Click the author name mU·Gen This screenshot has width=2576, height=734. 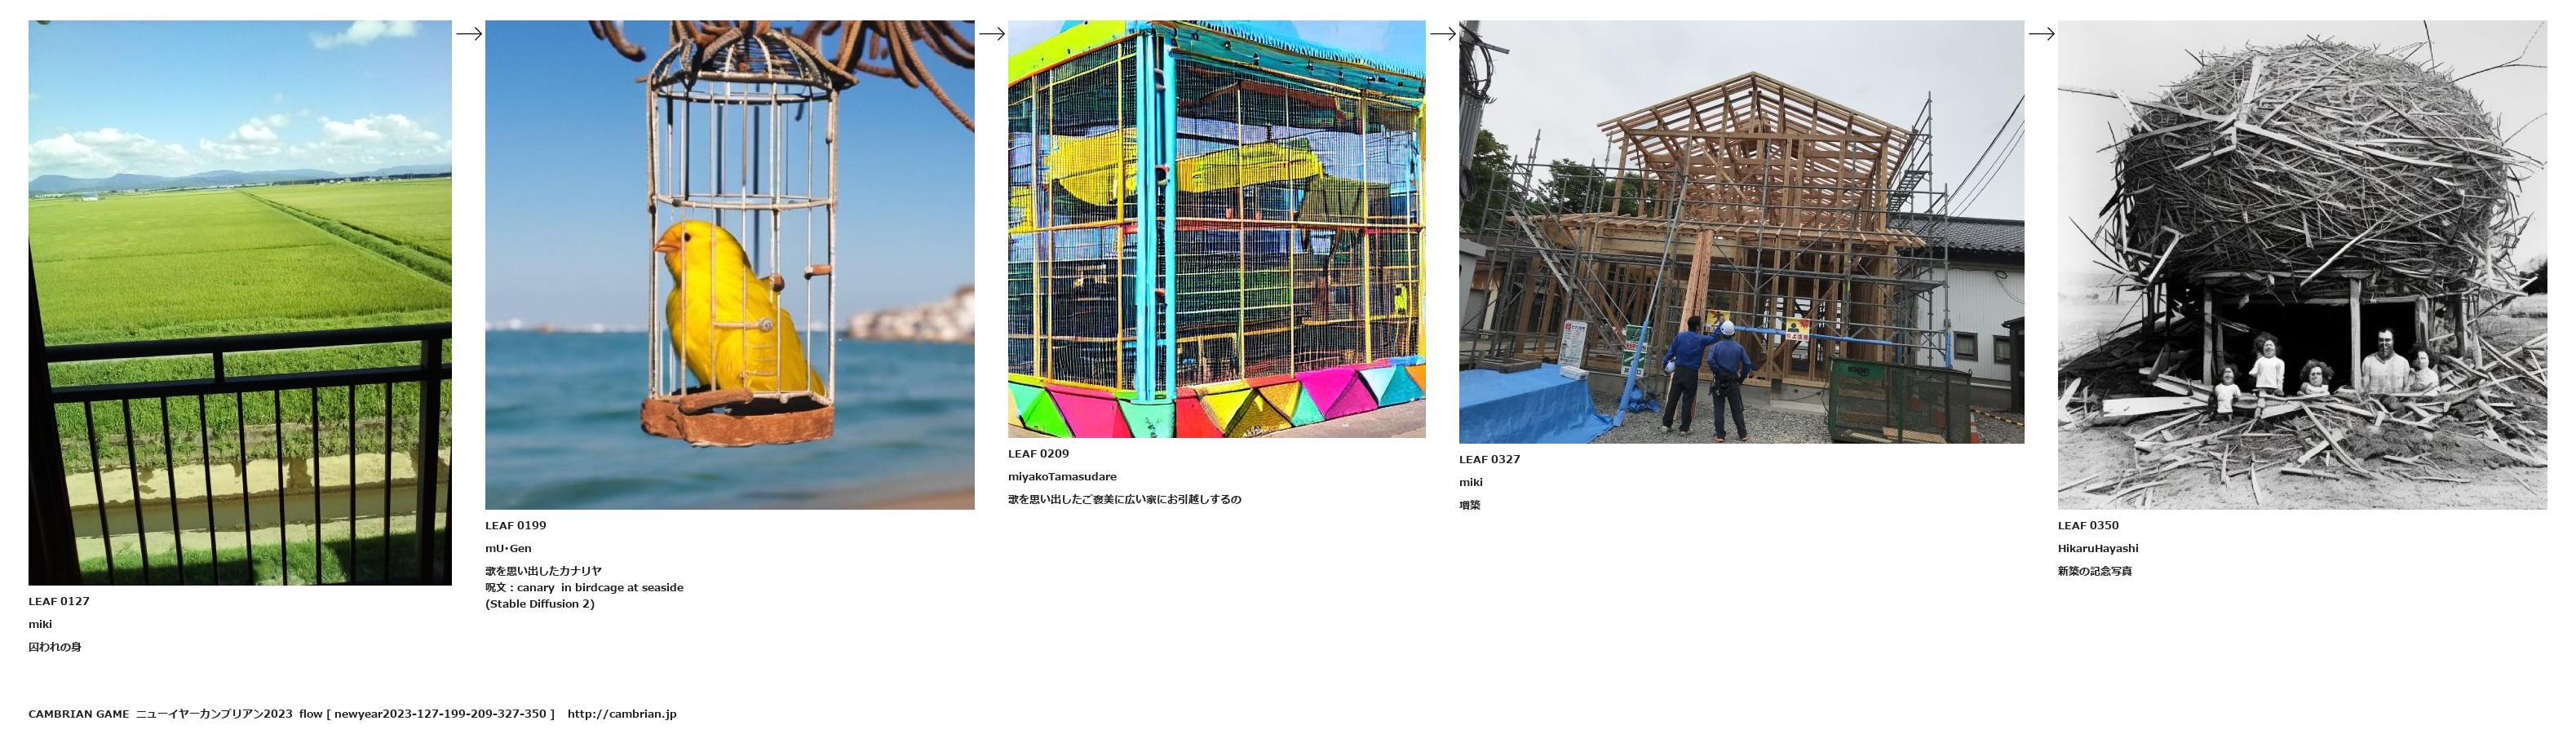pos(508,548)
